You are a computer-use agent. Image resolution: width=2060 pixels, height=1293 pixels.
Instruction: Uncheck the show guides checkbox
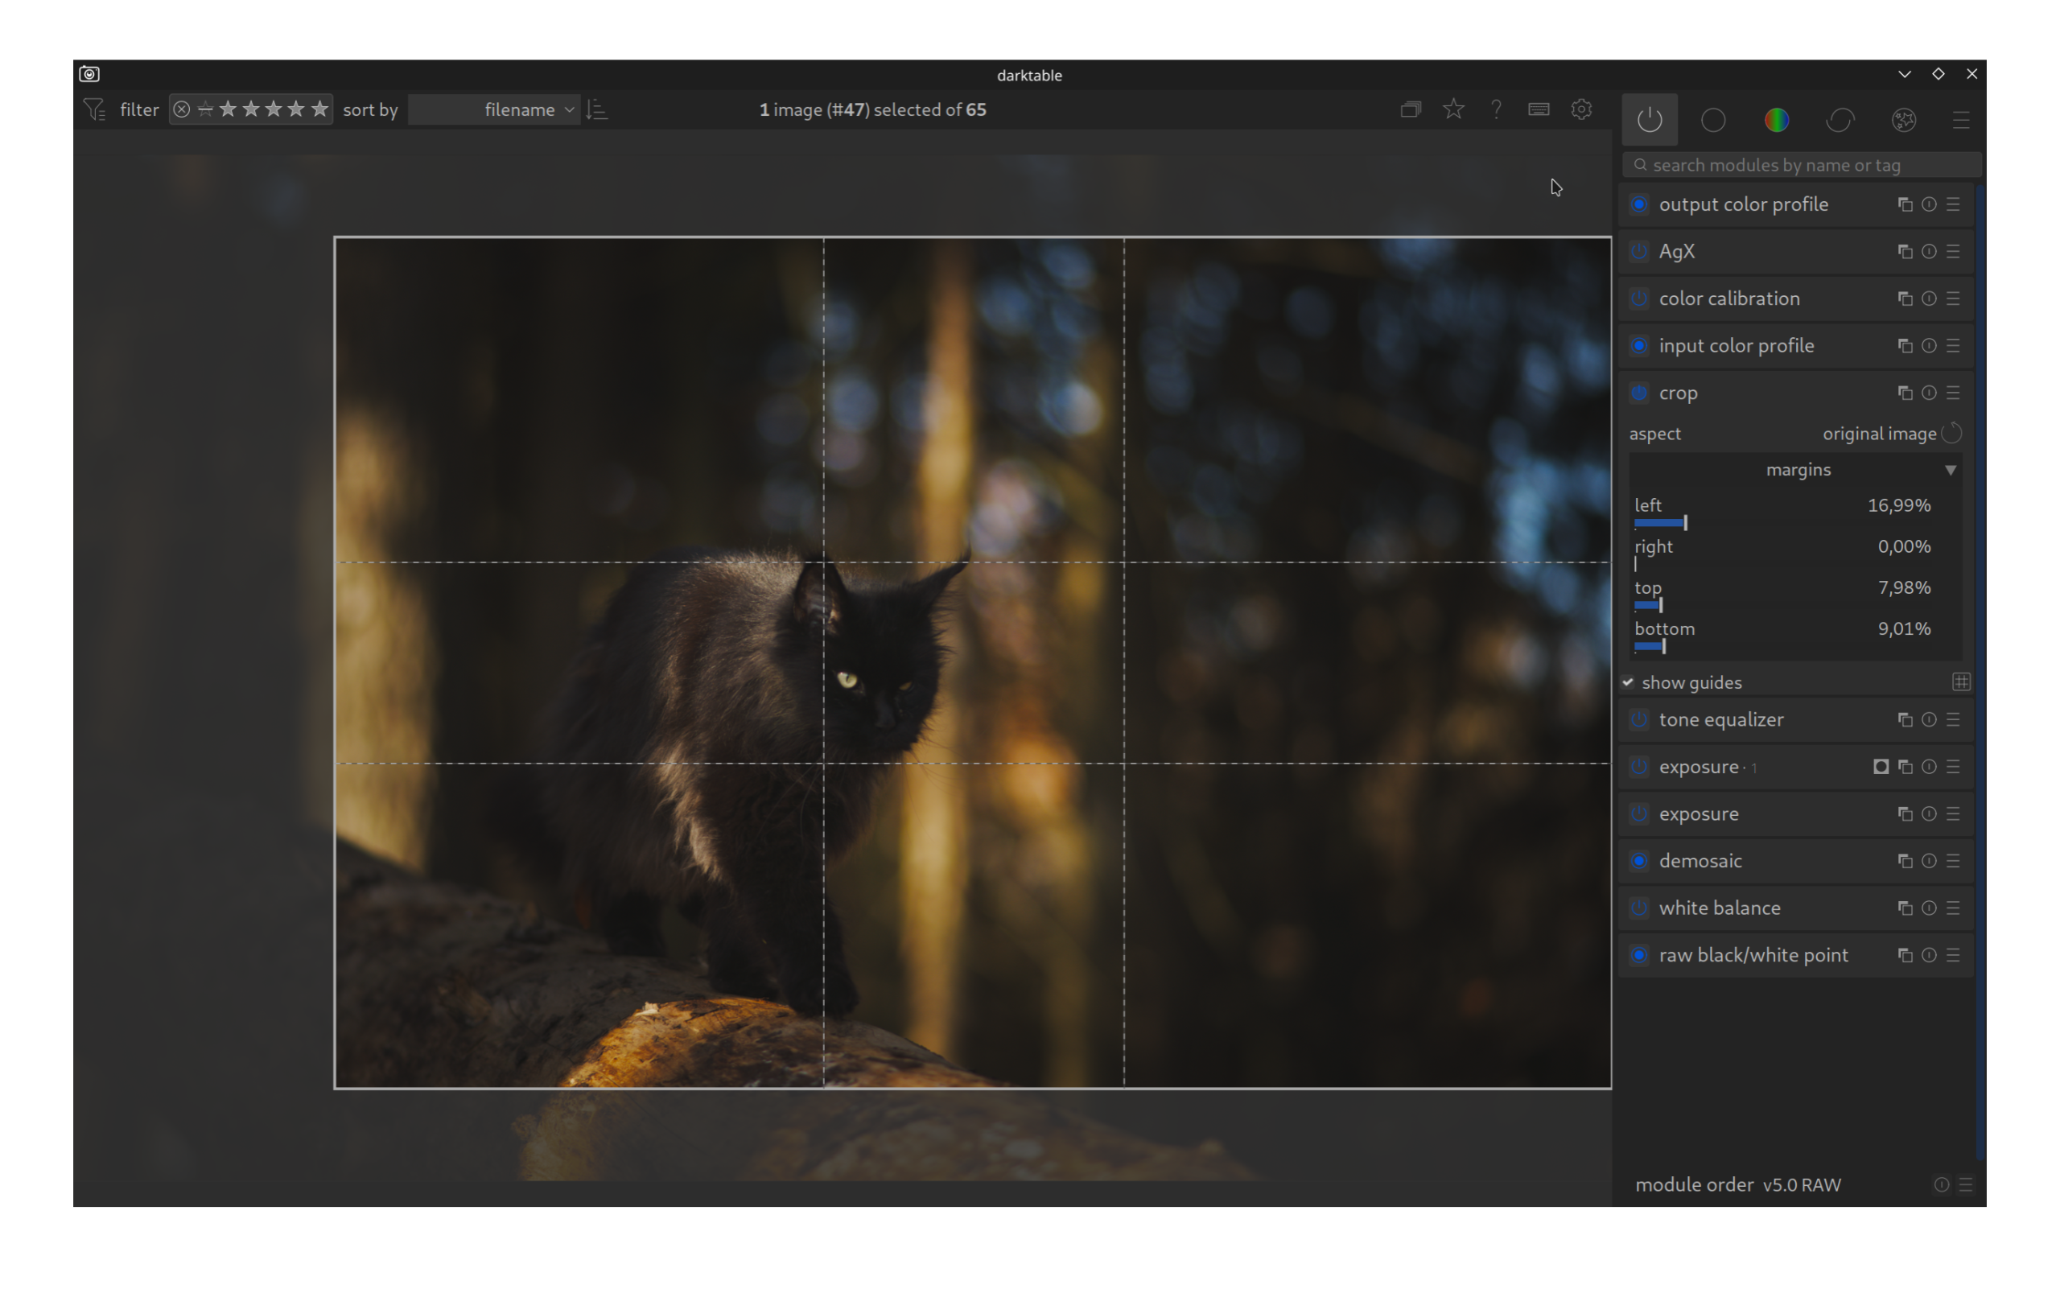1628,682
